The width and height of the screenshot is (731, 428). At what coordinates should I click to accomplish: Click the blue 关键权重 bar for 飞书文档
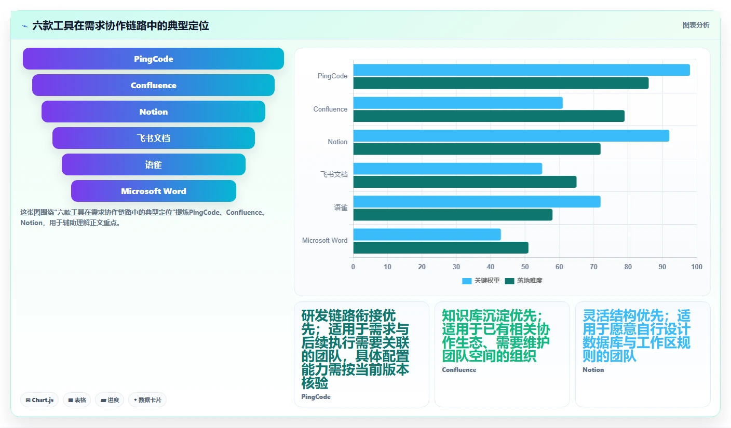(448, 169)
